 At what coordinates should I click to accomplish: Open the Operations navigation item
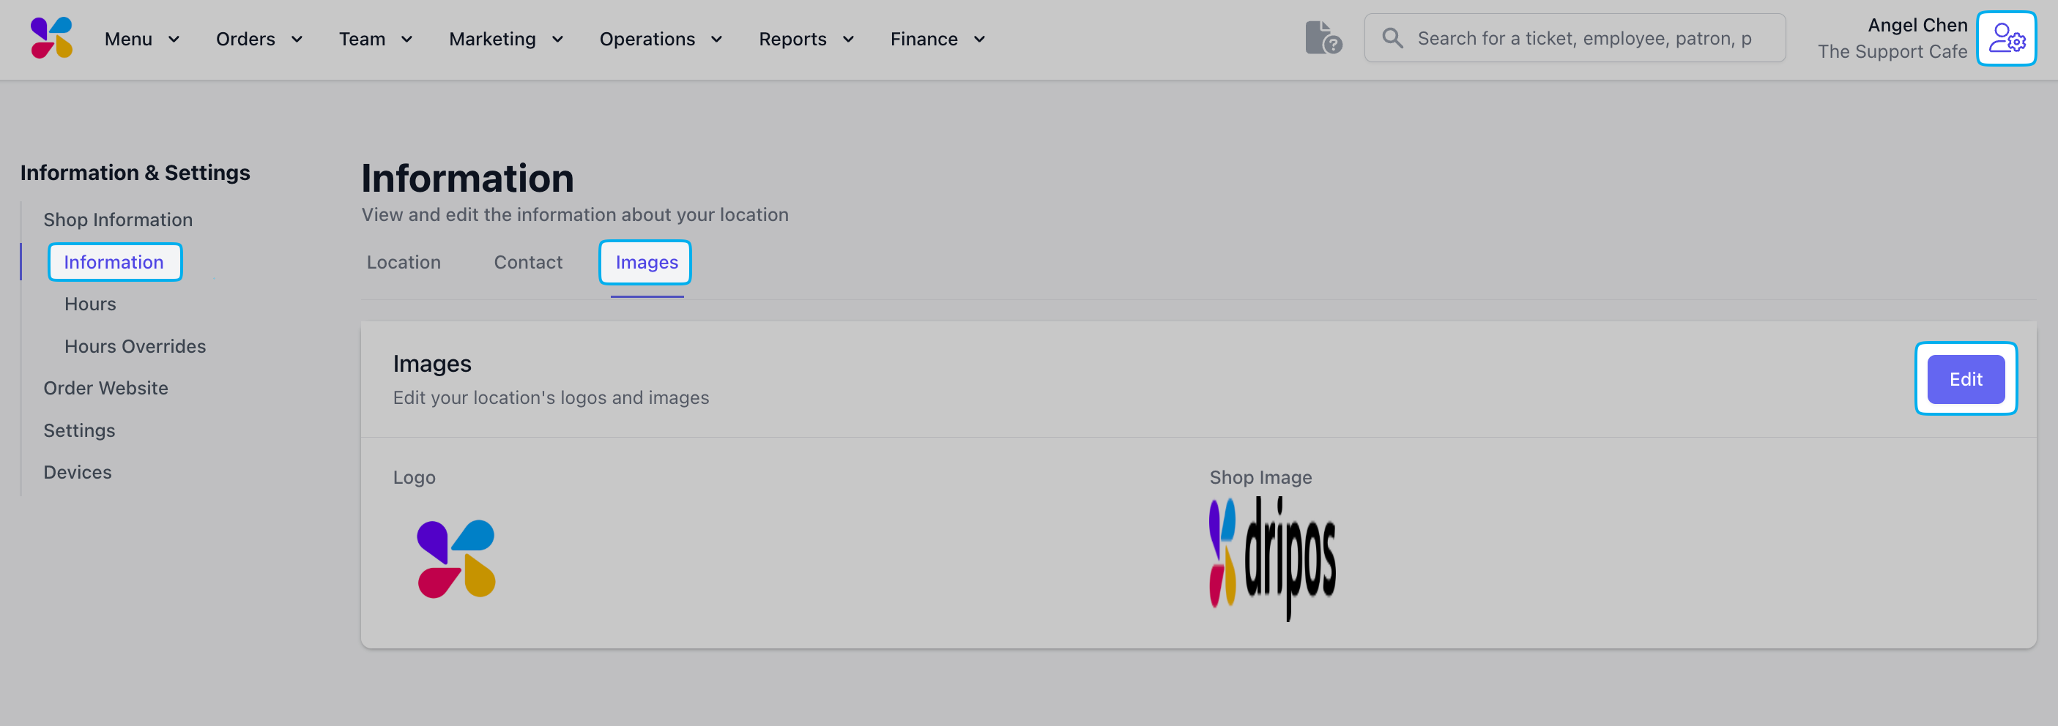(x=647, y=39)
